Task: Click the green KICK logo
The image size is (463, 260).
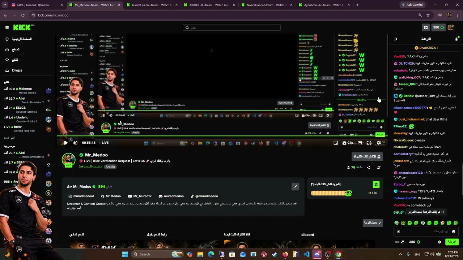Action: [24, 27]
